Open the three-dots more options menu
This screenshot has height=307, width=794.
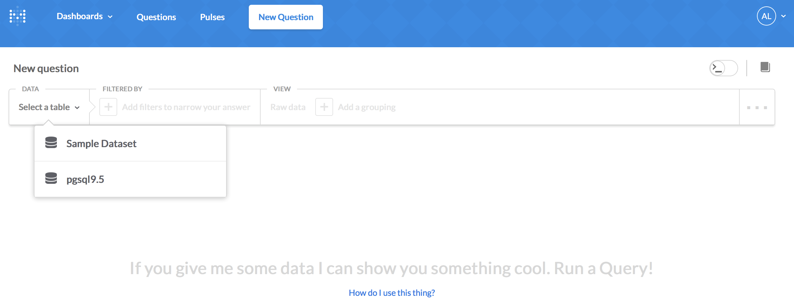pos(757,108)
